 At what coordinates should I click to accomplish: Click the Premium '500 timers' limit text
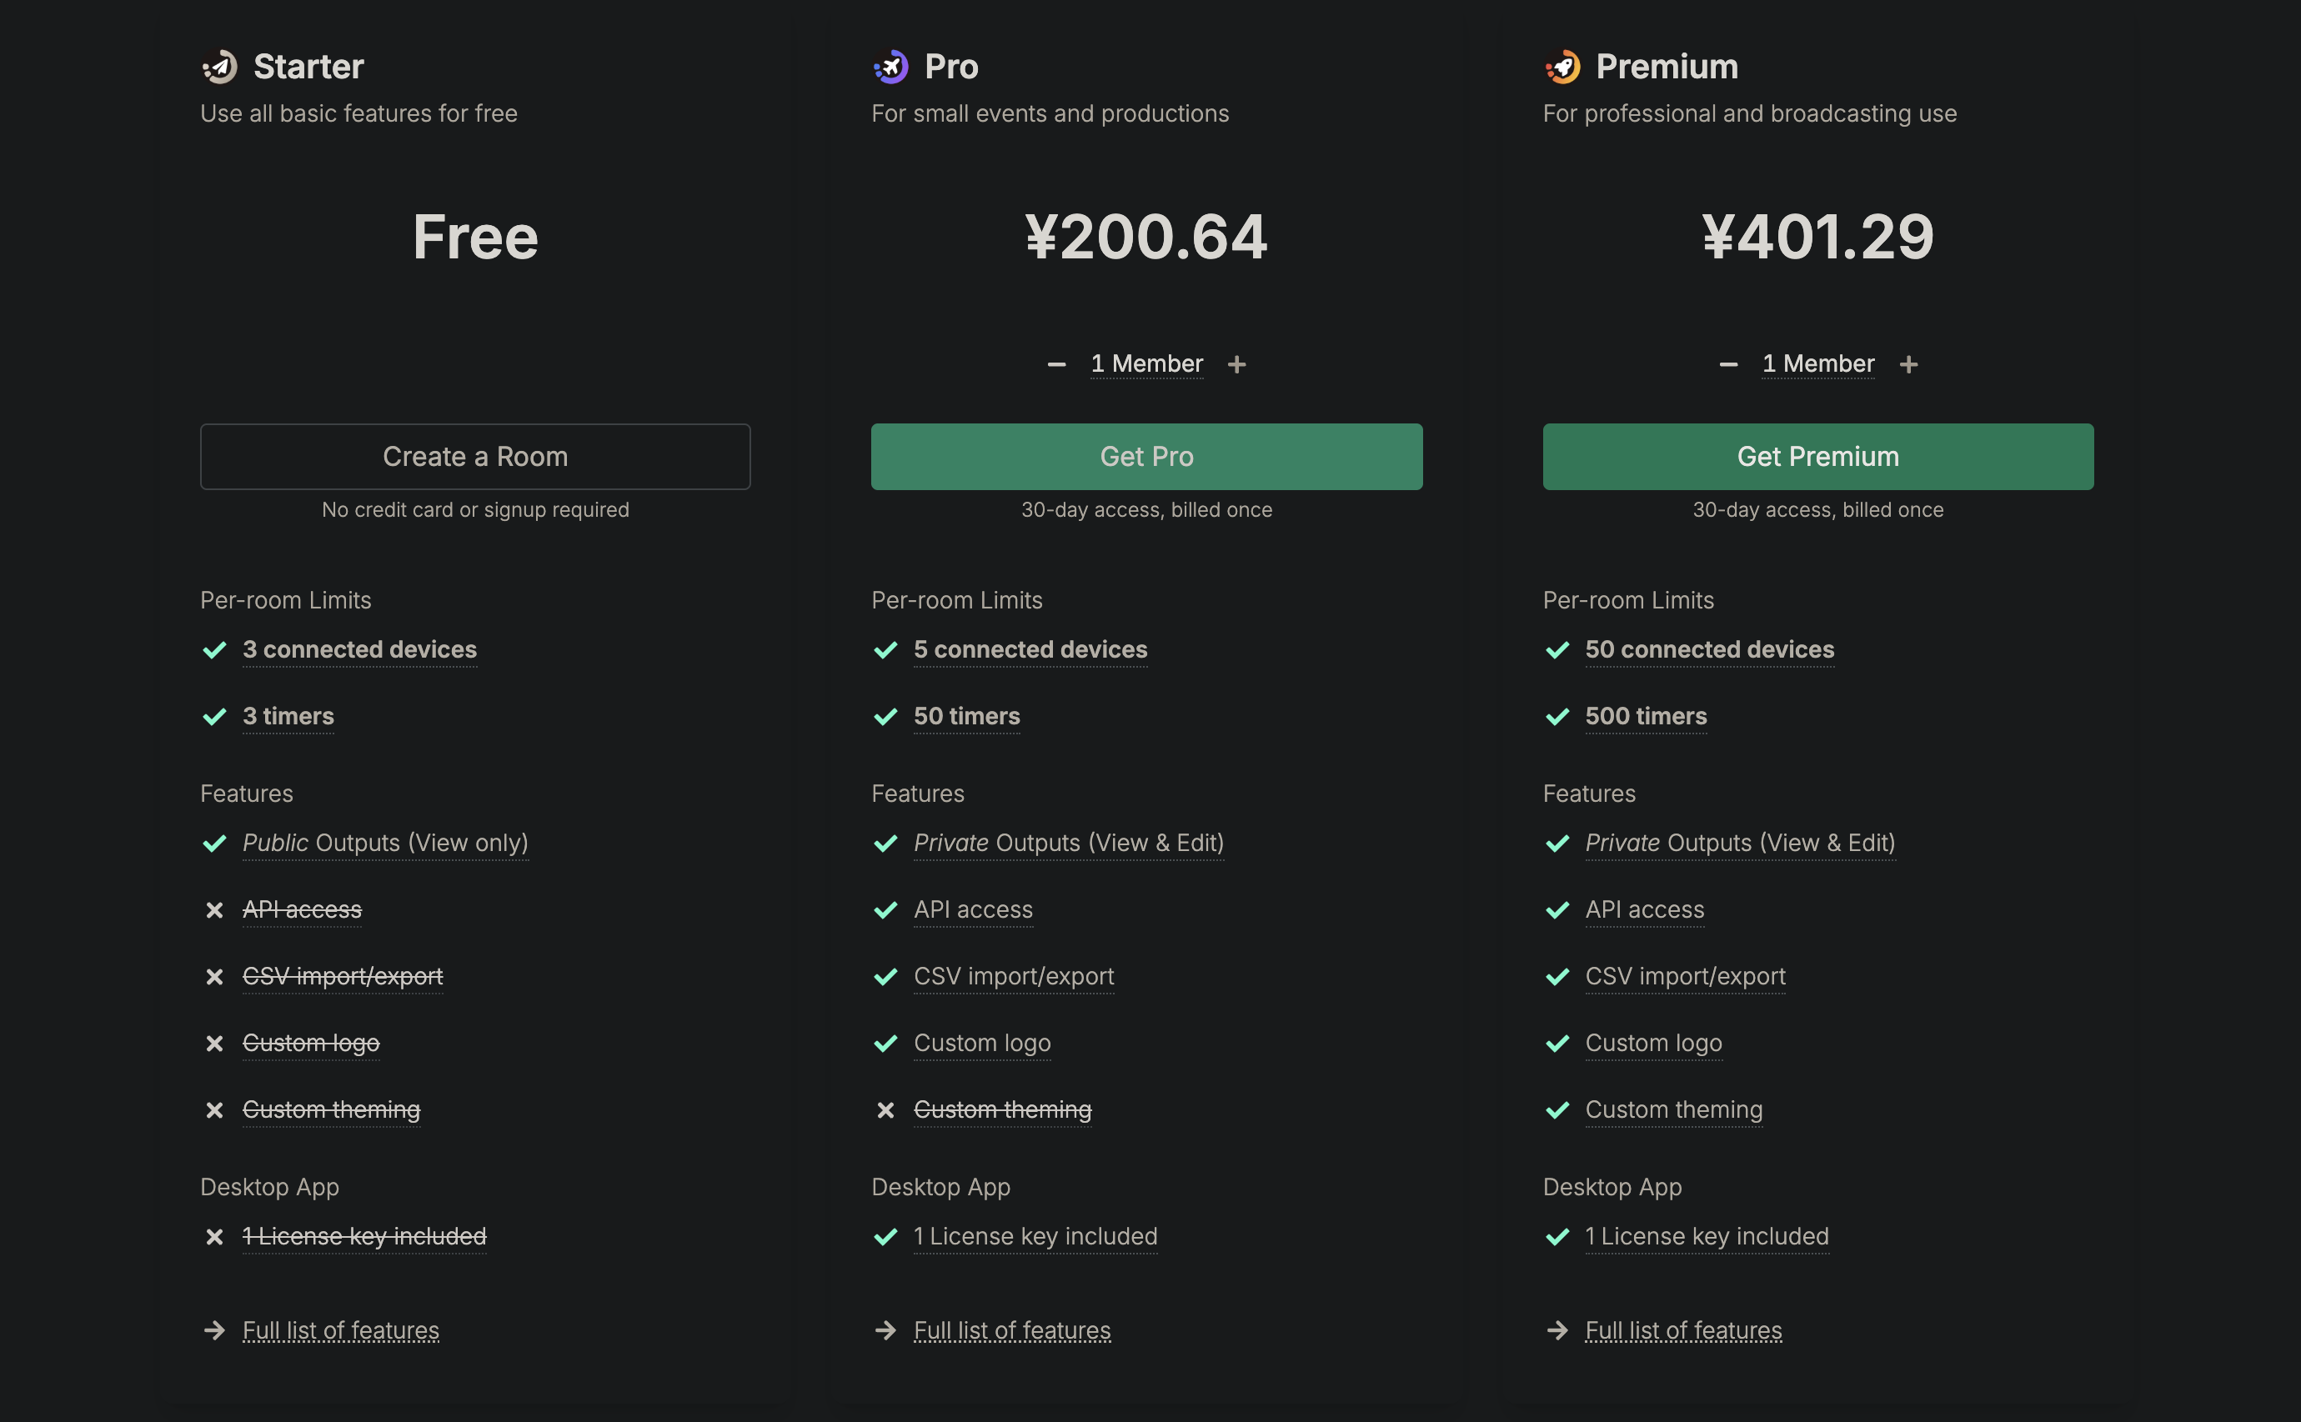pos(1646,717)
